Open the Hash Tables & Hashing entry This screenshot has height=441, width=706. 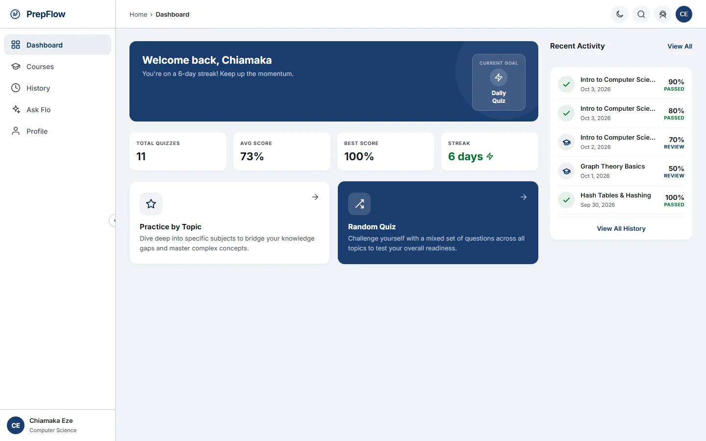(621, 200)
